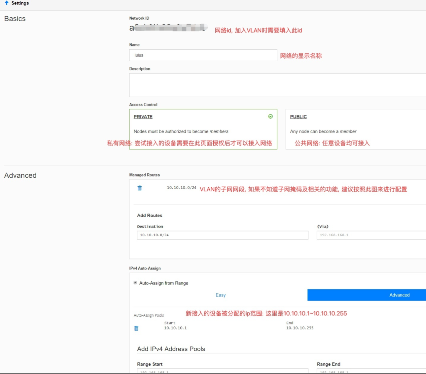This screenshot has width=426, height=374.
Task: Focus the route Destination field
Action: (x=222, y=235)
